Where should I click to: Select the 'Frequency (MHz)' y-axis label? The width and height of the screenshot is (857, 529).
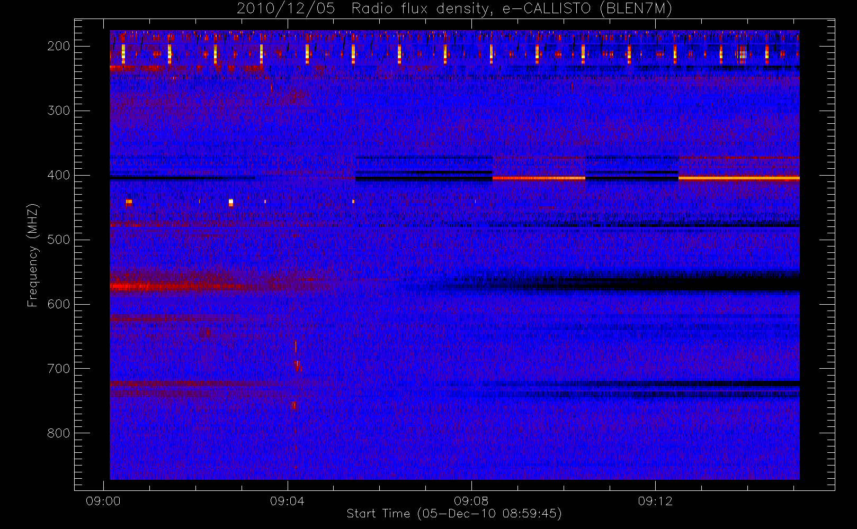(x=33, y=255)
